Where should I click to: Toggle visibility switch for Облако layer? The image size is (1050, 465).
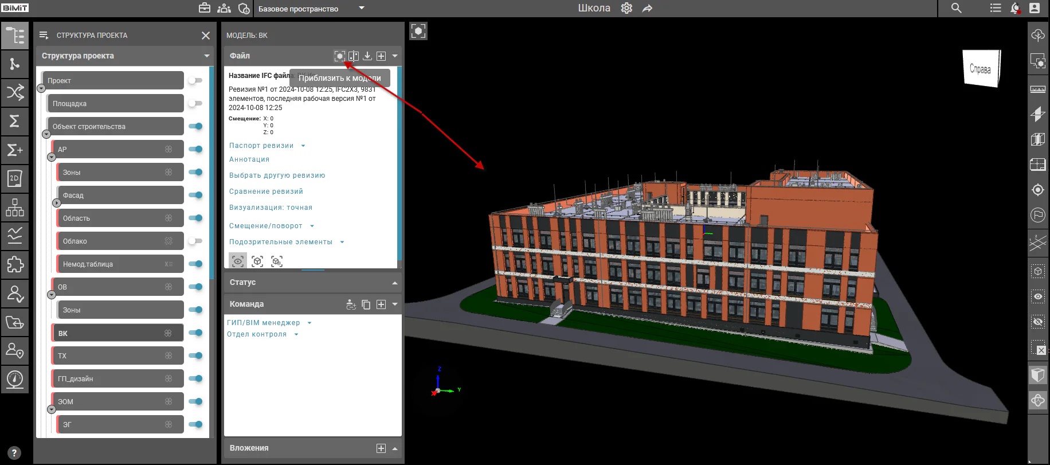coord(195,241)
